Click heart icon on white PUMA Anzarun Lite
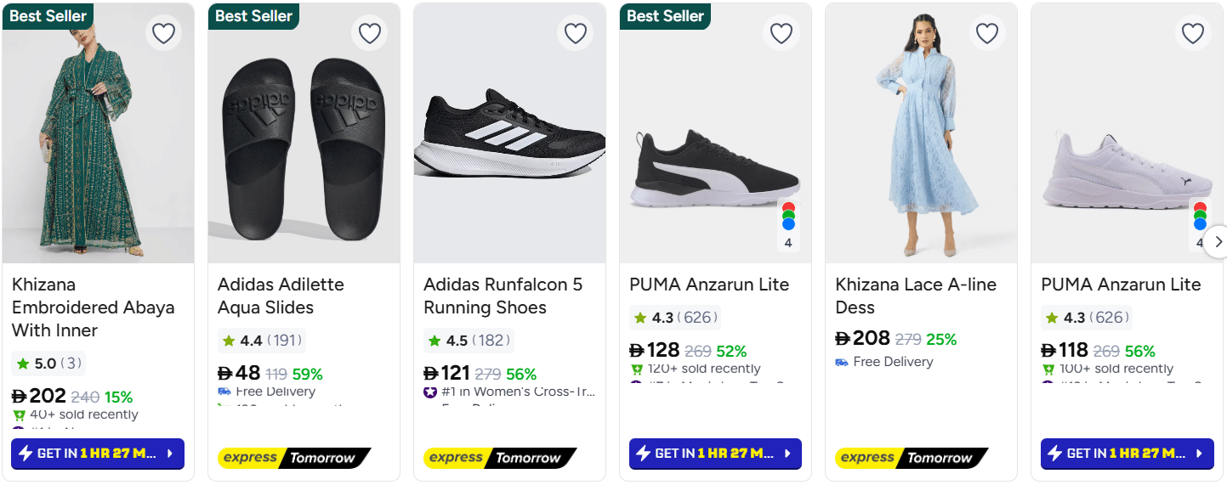 point(1193,33)
